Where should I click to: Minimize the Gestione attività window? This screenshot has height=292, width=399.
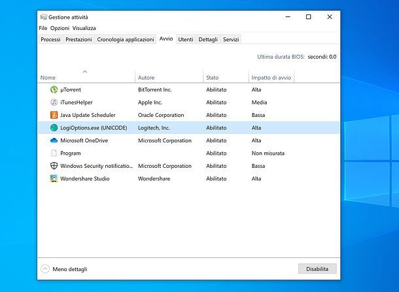[288, 17]
